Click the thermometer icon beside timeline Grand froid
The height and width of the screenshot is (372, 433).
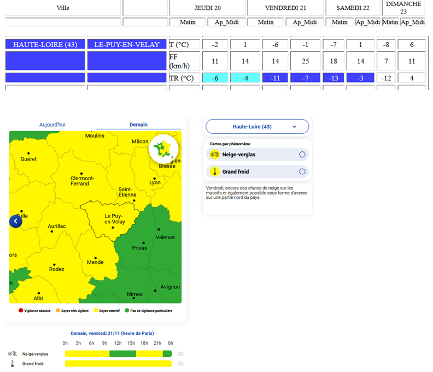12,363
